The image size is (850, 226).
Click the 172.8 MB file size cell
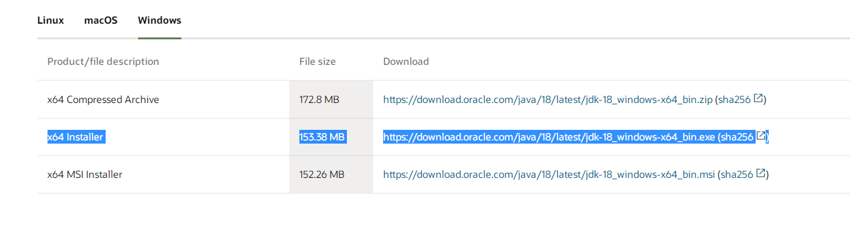coord(319,99)
